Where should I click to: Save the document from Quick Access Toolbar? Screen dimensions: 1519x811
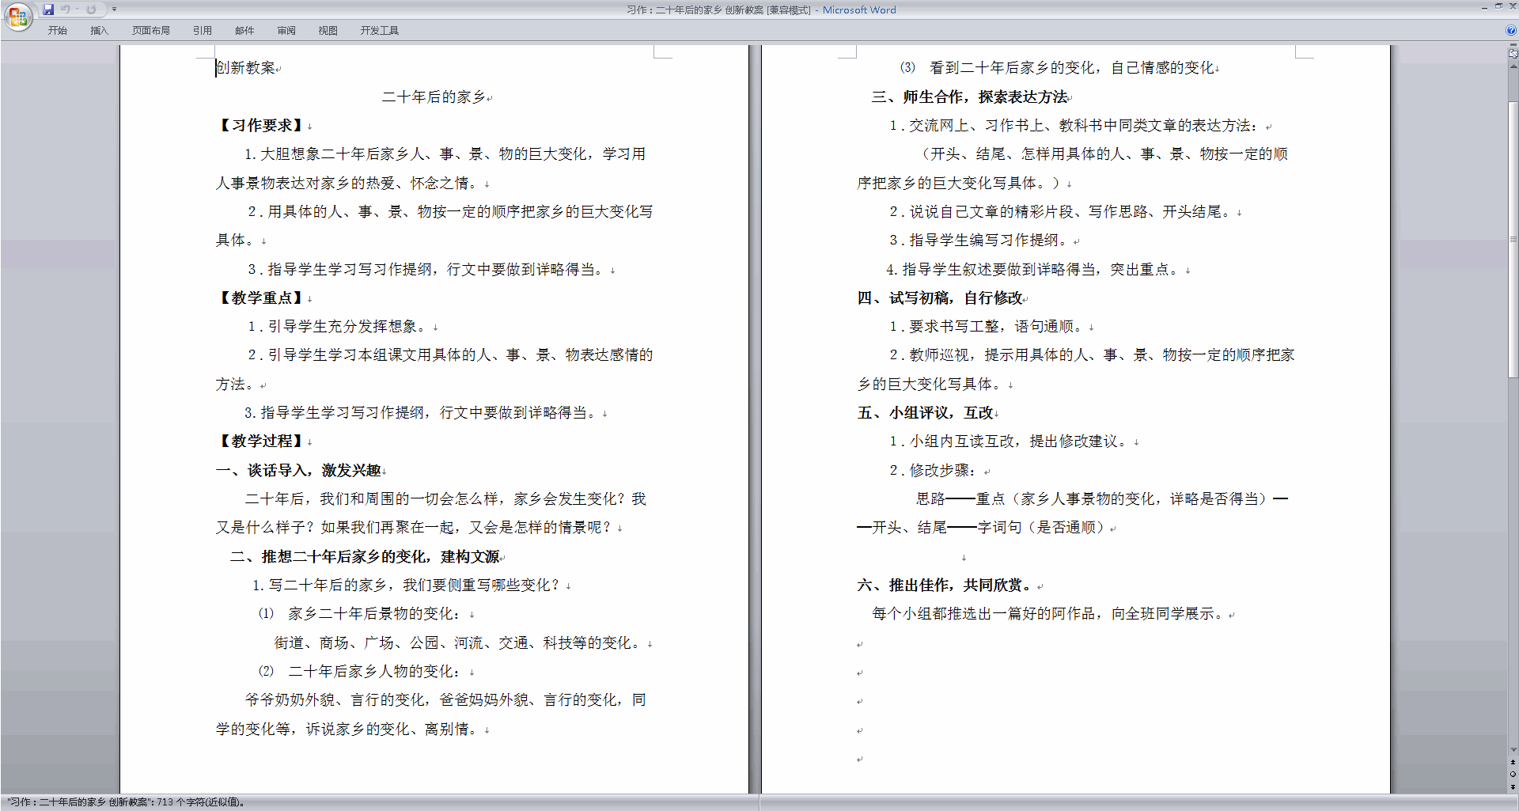click(48, 9)
